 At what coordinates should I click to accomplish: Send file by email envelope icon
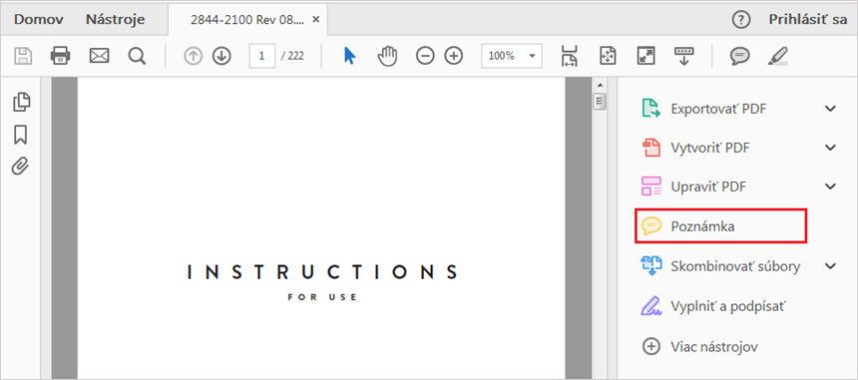tap(99, 56)
